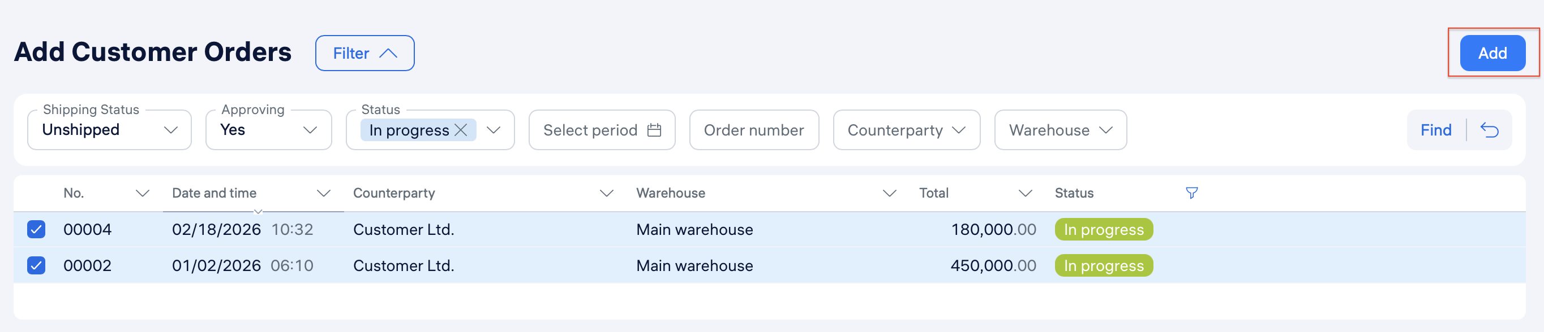Open the calendar icon in Select period

coord(654,130)
